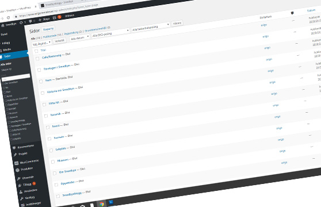Tick the checkbox for Företagen i Smedbyn
This screenshot has width=321, height=207.
39,70
